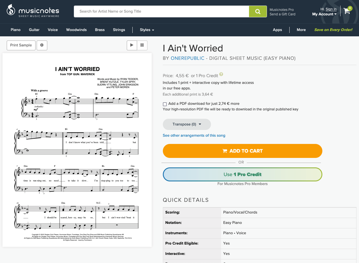
Task: Click the Interactive row label
Action: 175,254
